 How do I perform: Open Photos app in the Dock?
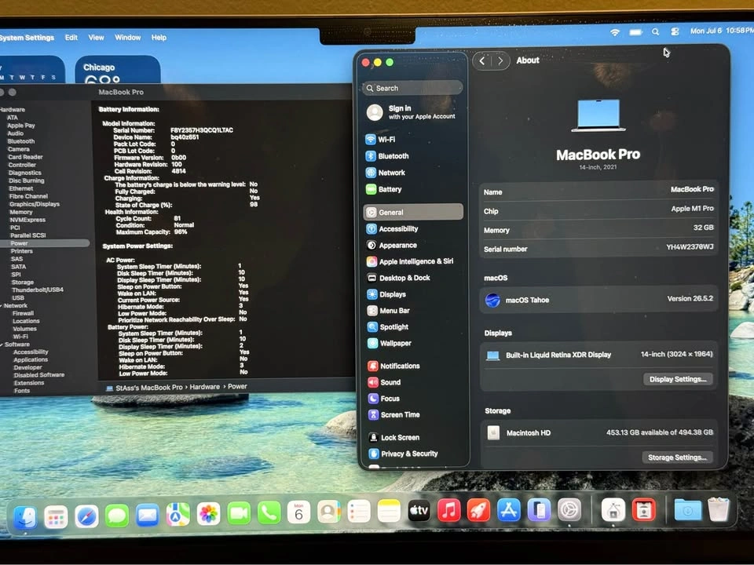tap(209, 515)
